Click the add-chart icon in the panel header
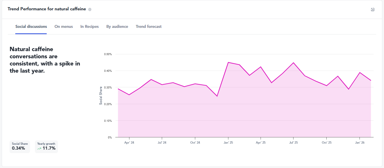Viewport: 384px width, 168px height. (372, 9)
